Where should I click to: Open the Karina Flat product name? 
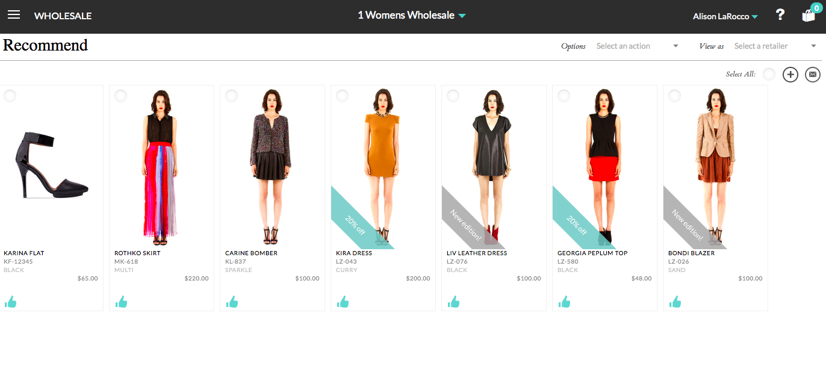click(24, 253)
